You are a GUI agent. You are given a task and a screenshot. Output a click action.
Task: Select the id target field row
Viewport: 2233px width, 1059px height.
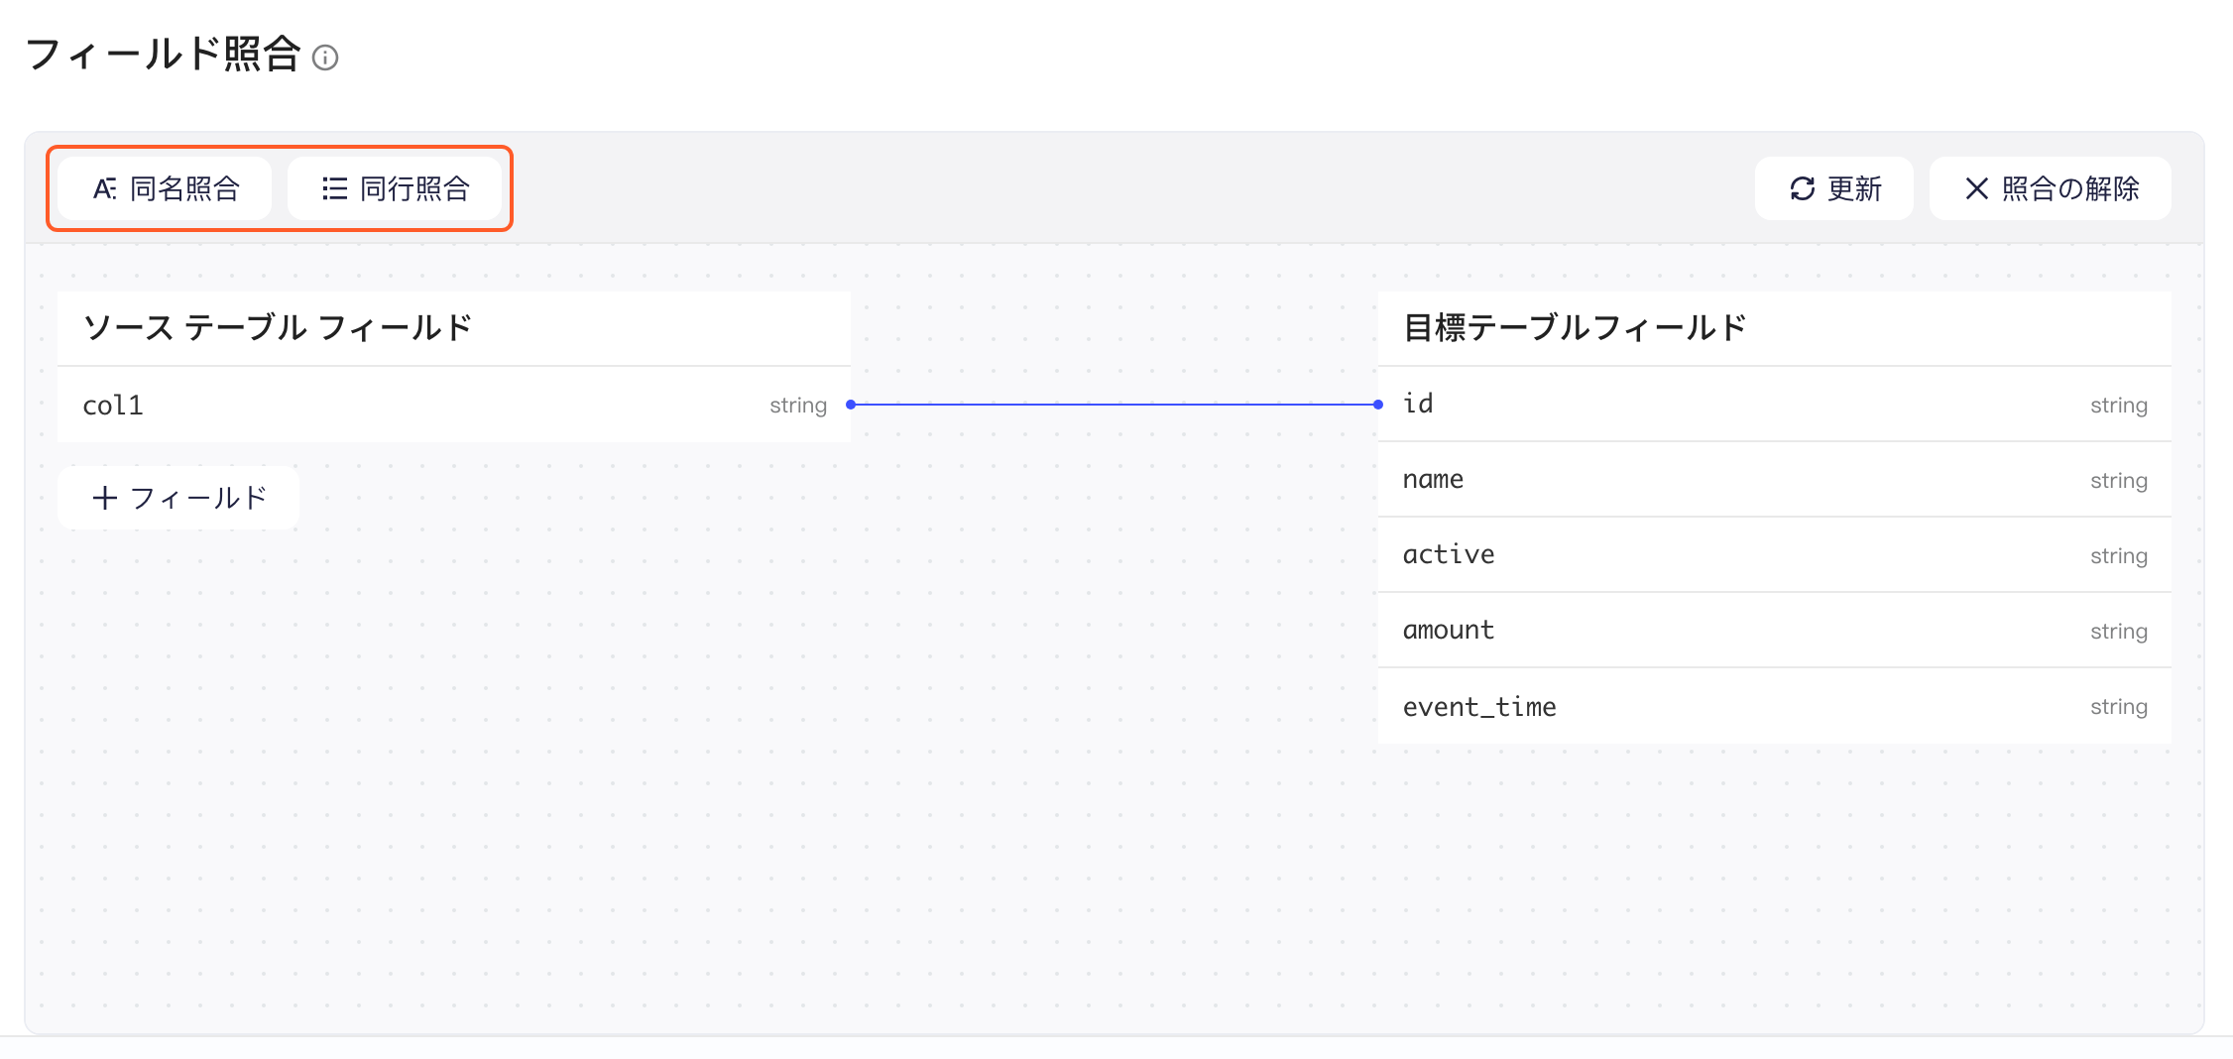pos(1775,405)
